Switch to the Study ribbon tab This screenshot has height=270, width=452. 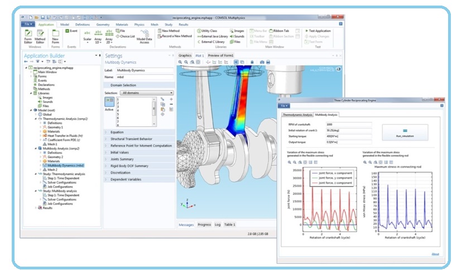click(x=169, y=24)
